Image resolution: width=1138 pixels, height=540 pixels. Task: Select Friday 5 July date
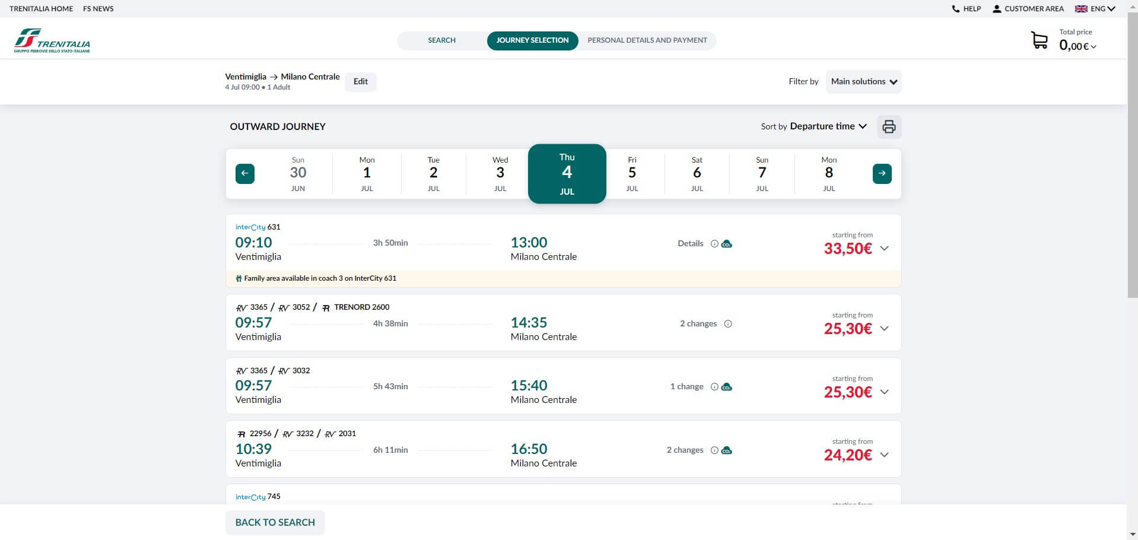pos(632,174)
